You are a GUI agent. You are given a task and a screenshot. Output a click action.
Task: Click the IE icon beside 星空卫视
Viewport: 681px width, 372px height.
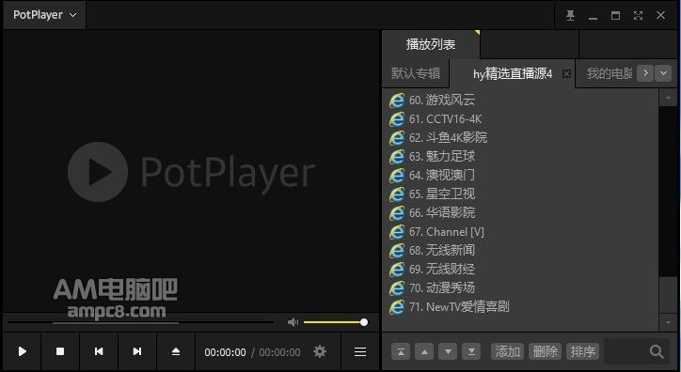[x=397, y=194]
